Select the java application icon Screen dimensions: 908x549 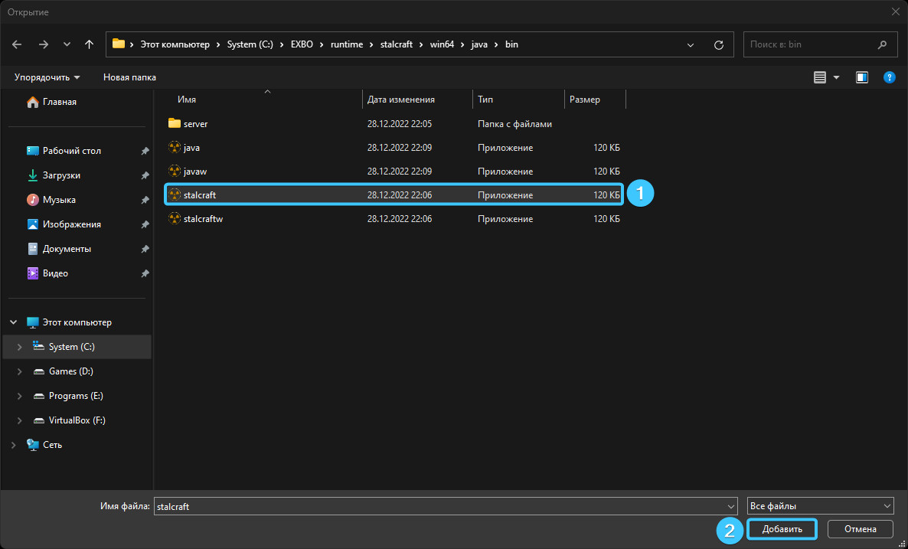[175, 147]
